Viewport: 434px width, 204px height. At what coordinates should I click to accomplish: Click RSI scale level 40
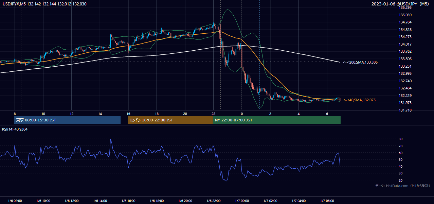[x=400, y=166]
